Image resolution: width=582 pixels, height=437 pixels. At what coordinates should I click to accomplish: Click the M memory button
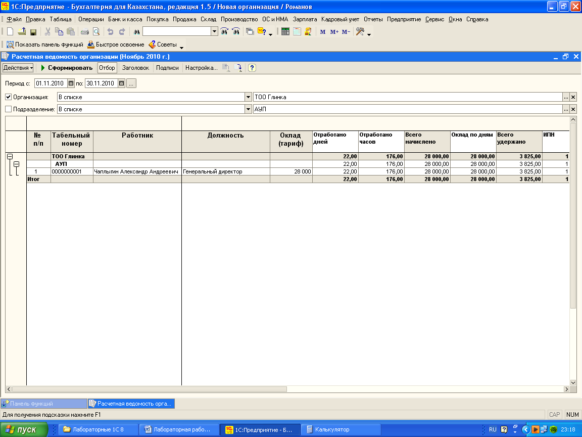click(322, 32)
